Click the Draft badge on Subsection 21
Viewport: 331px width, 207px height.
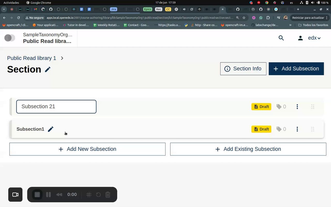261,107
